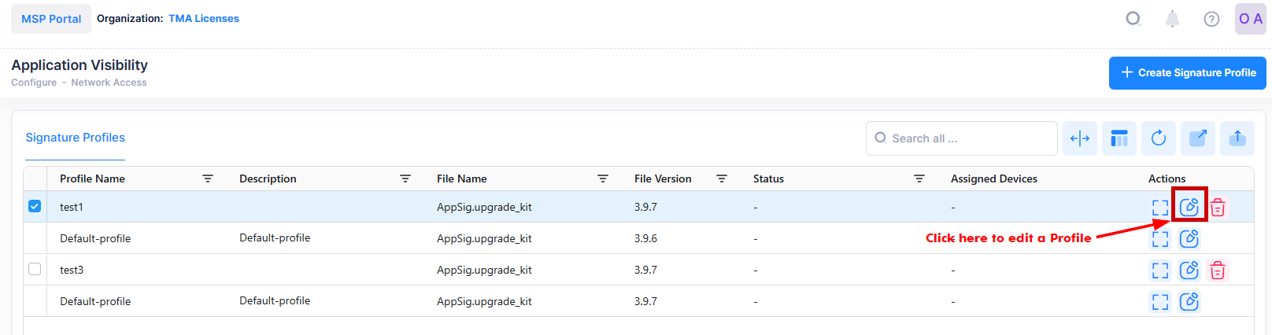The image size is (1272, 335).
Task: Switch to Signature Profiles tab
Action: click(x=75, y=138)
